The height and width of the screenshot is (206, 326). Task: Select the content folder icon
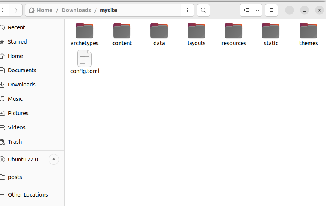[x=122, y=30]
